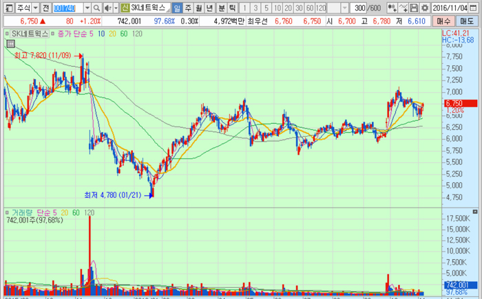Toggle the SK네트웍스 price series marker

pos(6,33)
